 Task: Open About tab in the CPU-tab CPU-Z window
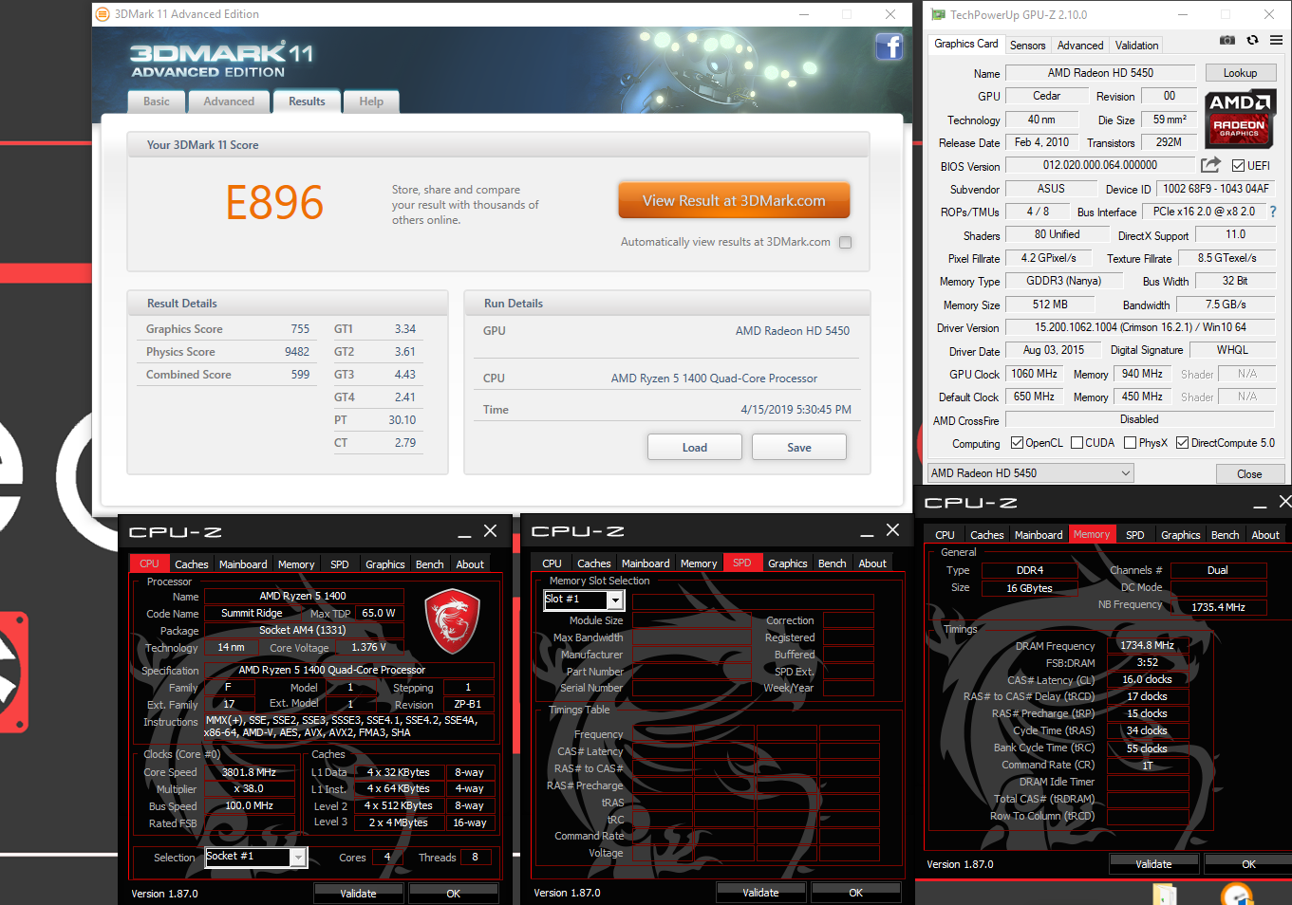point(470,564)
